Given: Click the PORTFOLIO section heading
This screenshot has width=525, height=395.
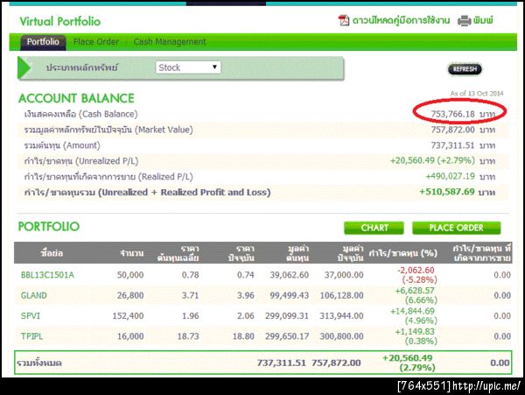Looking at the screenshot, I should [x=49, y=227].
